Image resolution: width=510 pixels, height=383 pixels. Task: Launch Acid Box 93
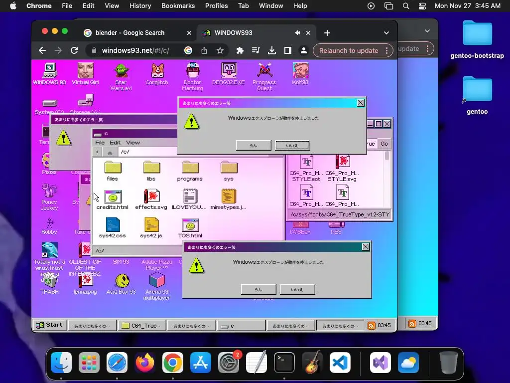pos(121,283)
